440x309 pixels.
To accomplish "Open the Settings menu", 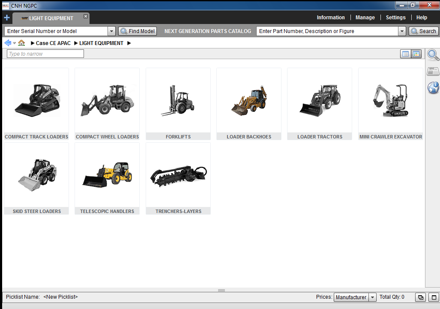I will (x=395, y=18).
